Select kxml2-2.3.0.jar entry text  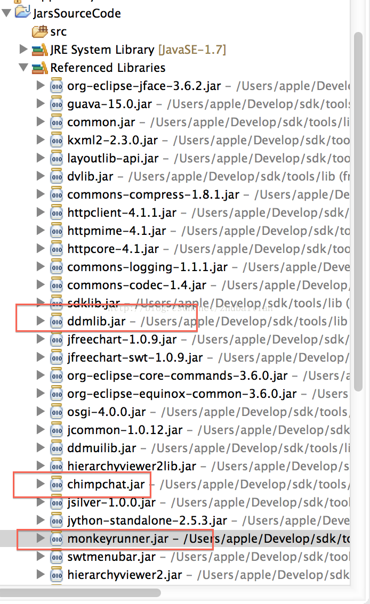point(112,140)
